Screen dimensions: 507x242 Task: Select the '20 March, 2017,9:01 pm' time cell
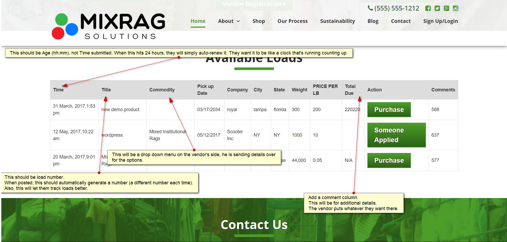click(74, 160)
